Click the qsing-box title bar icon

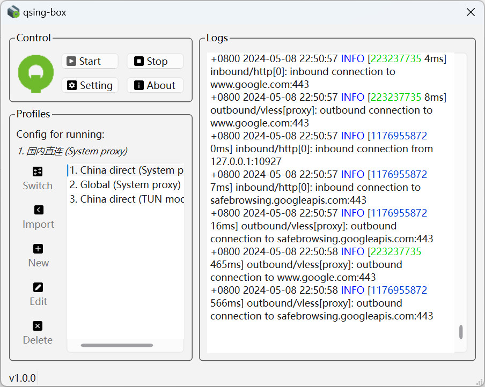click(13, 12)
